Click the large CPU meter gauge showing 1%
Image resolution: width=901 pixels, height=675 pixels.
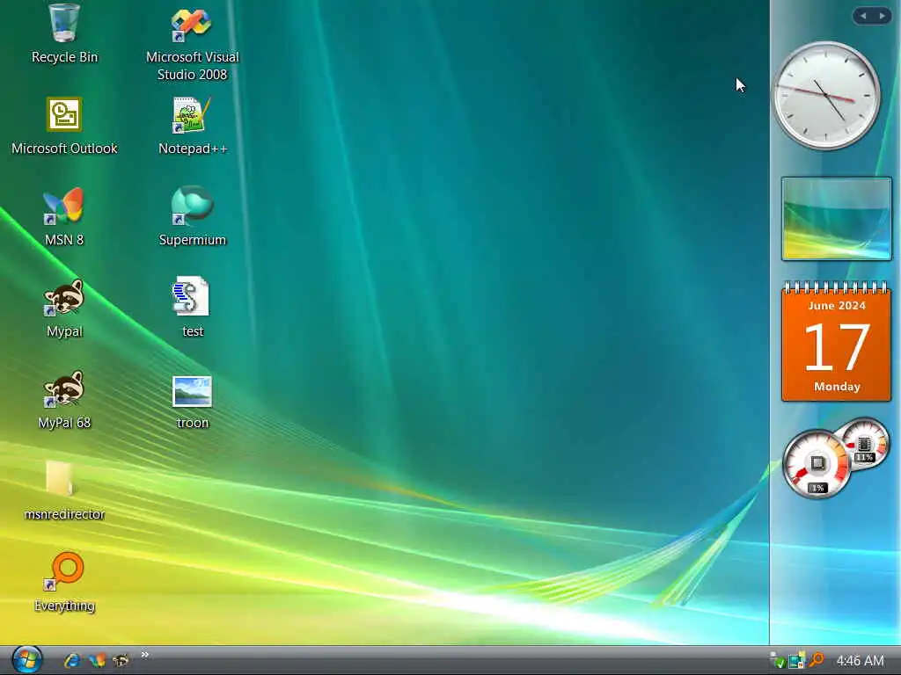tap(817, 464)
